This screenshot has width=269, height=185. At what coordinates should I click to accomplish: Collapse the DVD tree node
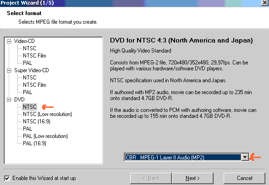(9, 100)
